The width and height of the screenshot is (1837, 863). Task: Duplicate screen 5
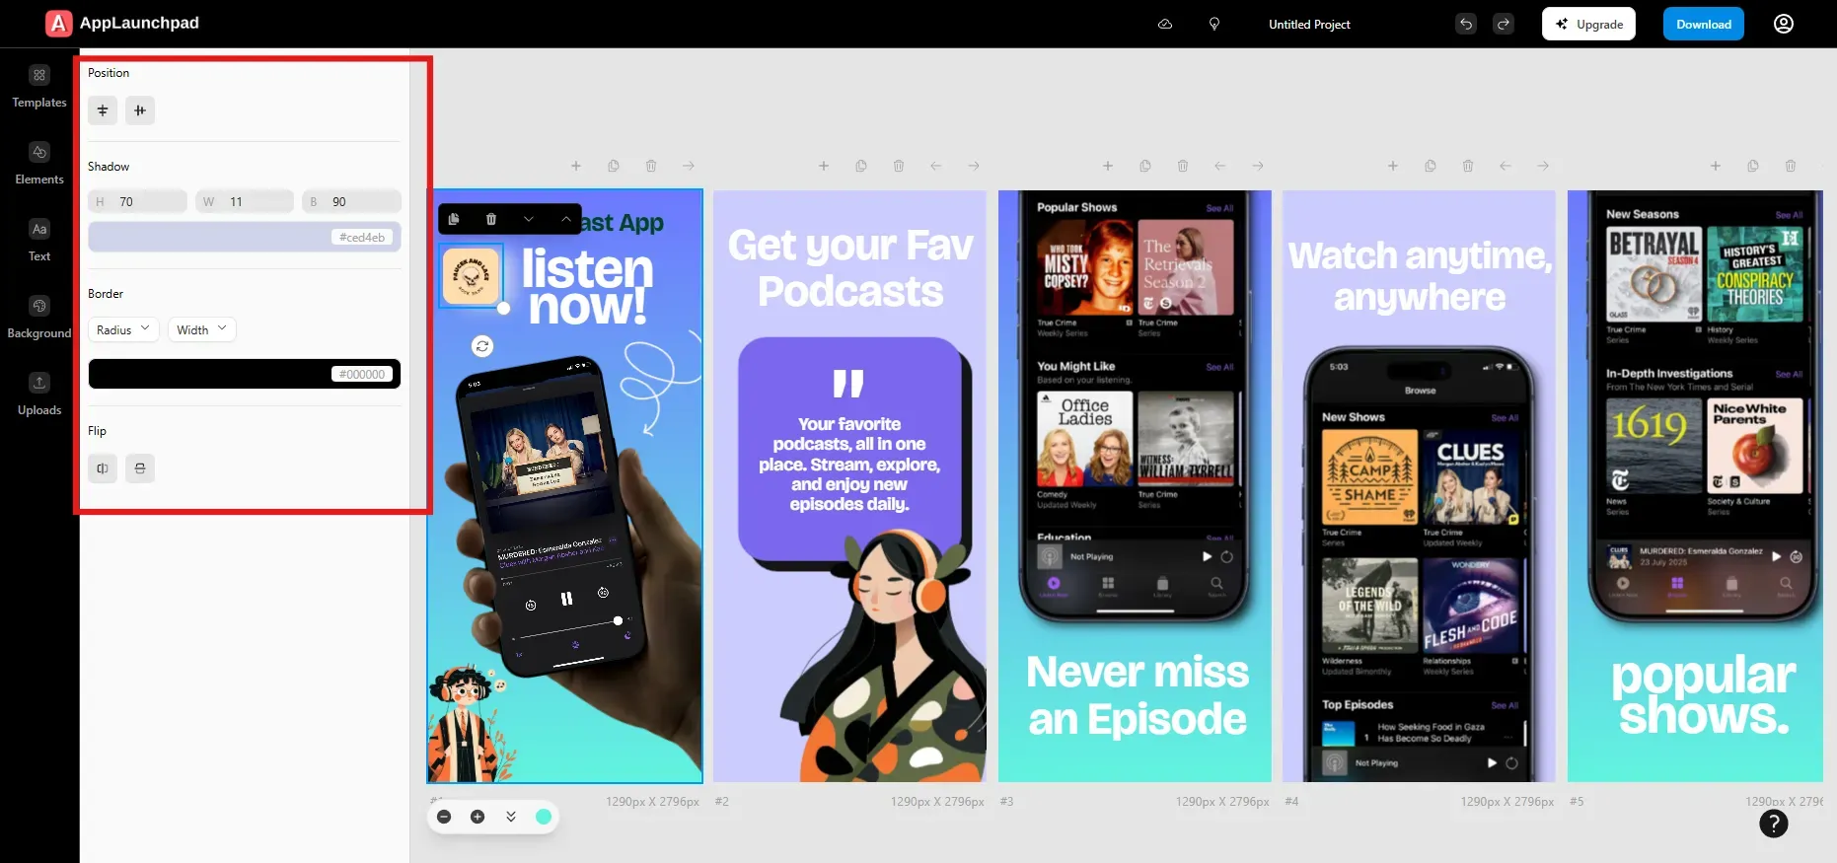click(1753, 166)
